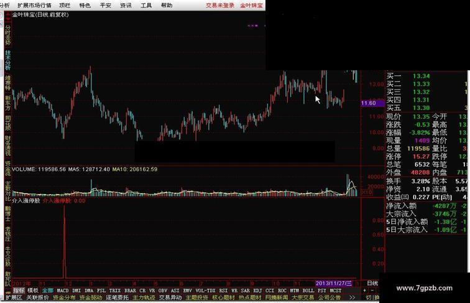470x303 pixels.
Task: Open the 翻博士 side tab
Action: tap(8, 213)
